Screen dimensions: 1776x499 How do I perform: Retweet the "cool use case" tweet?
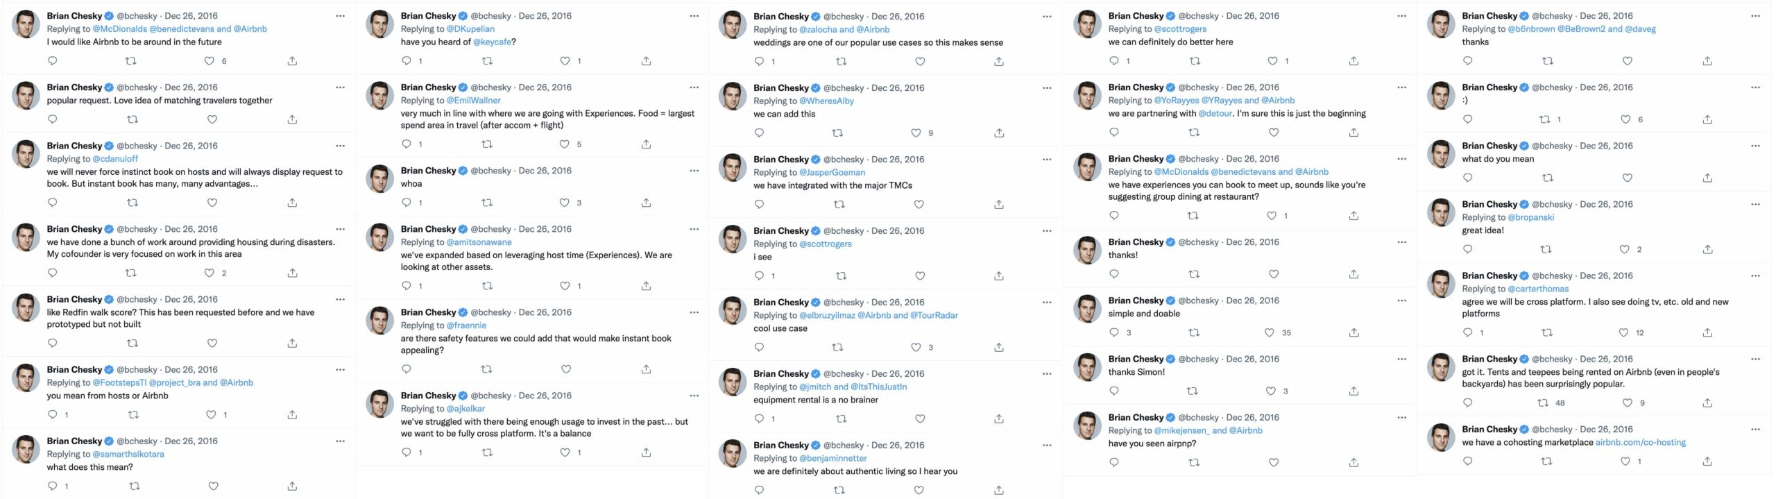coord(837,347)
